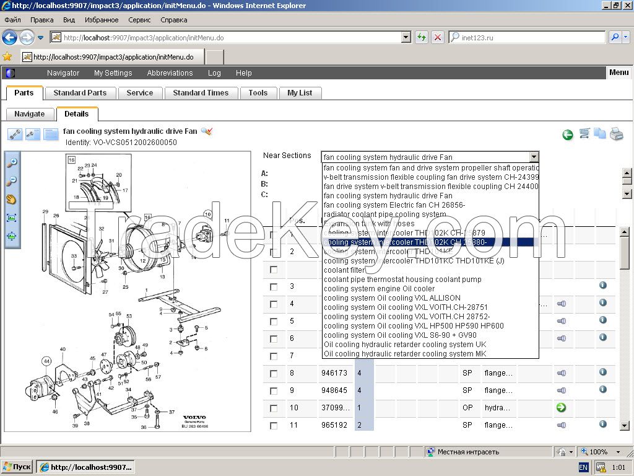Screen dimensions: 634x476
Task: Follow the green arrow in position 10 row
Action: pyautogui.click(x=561, y=408)
